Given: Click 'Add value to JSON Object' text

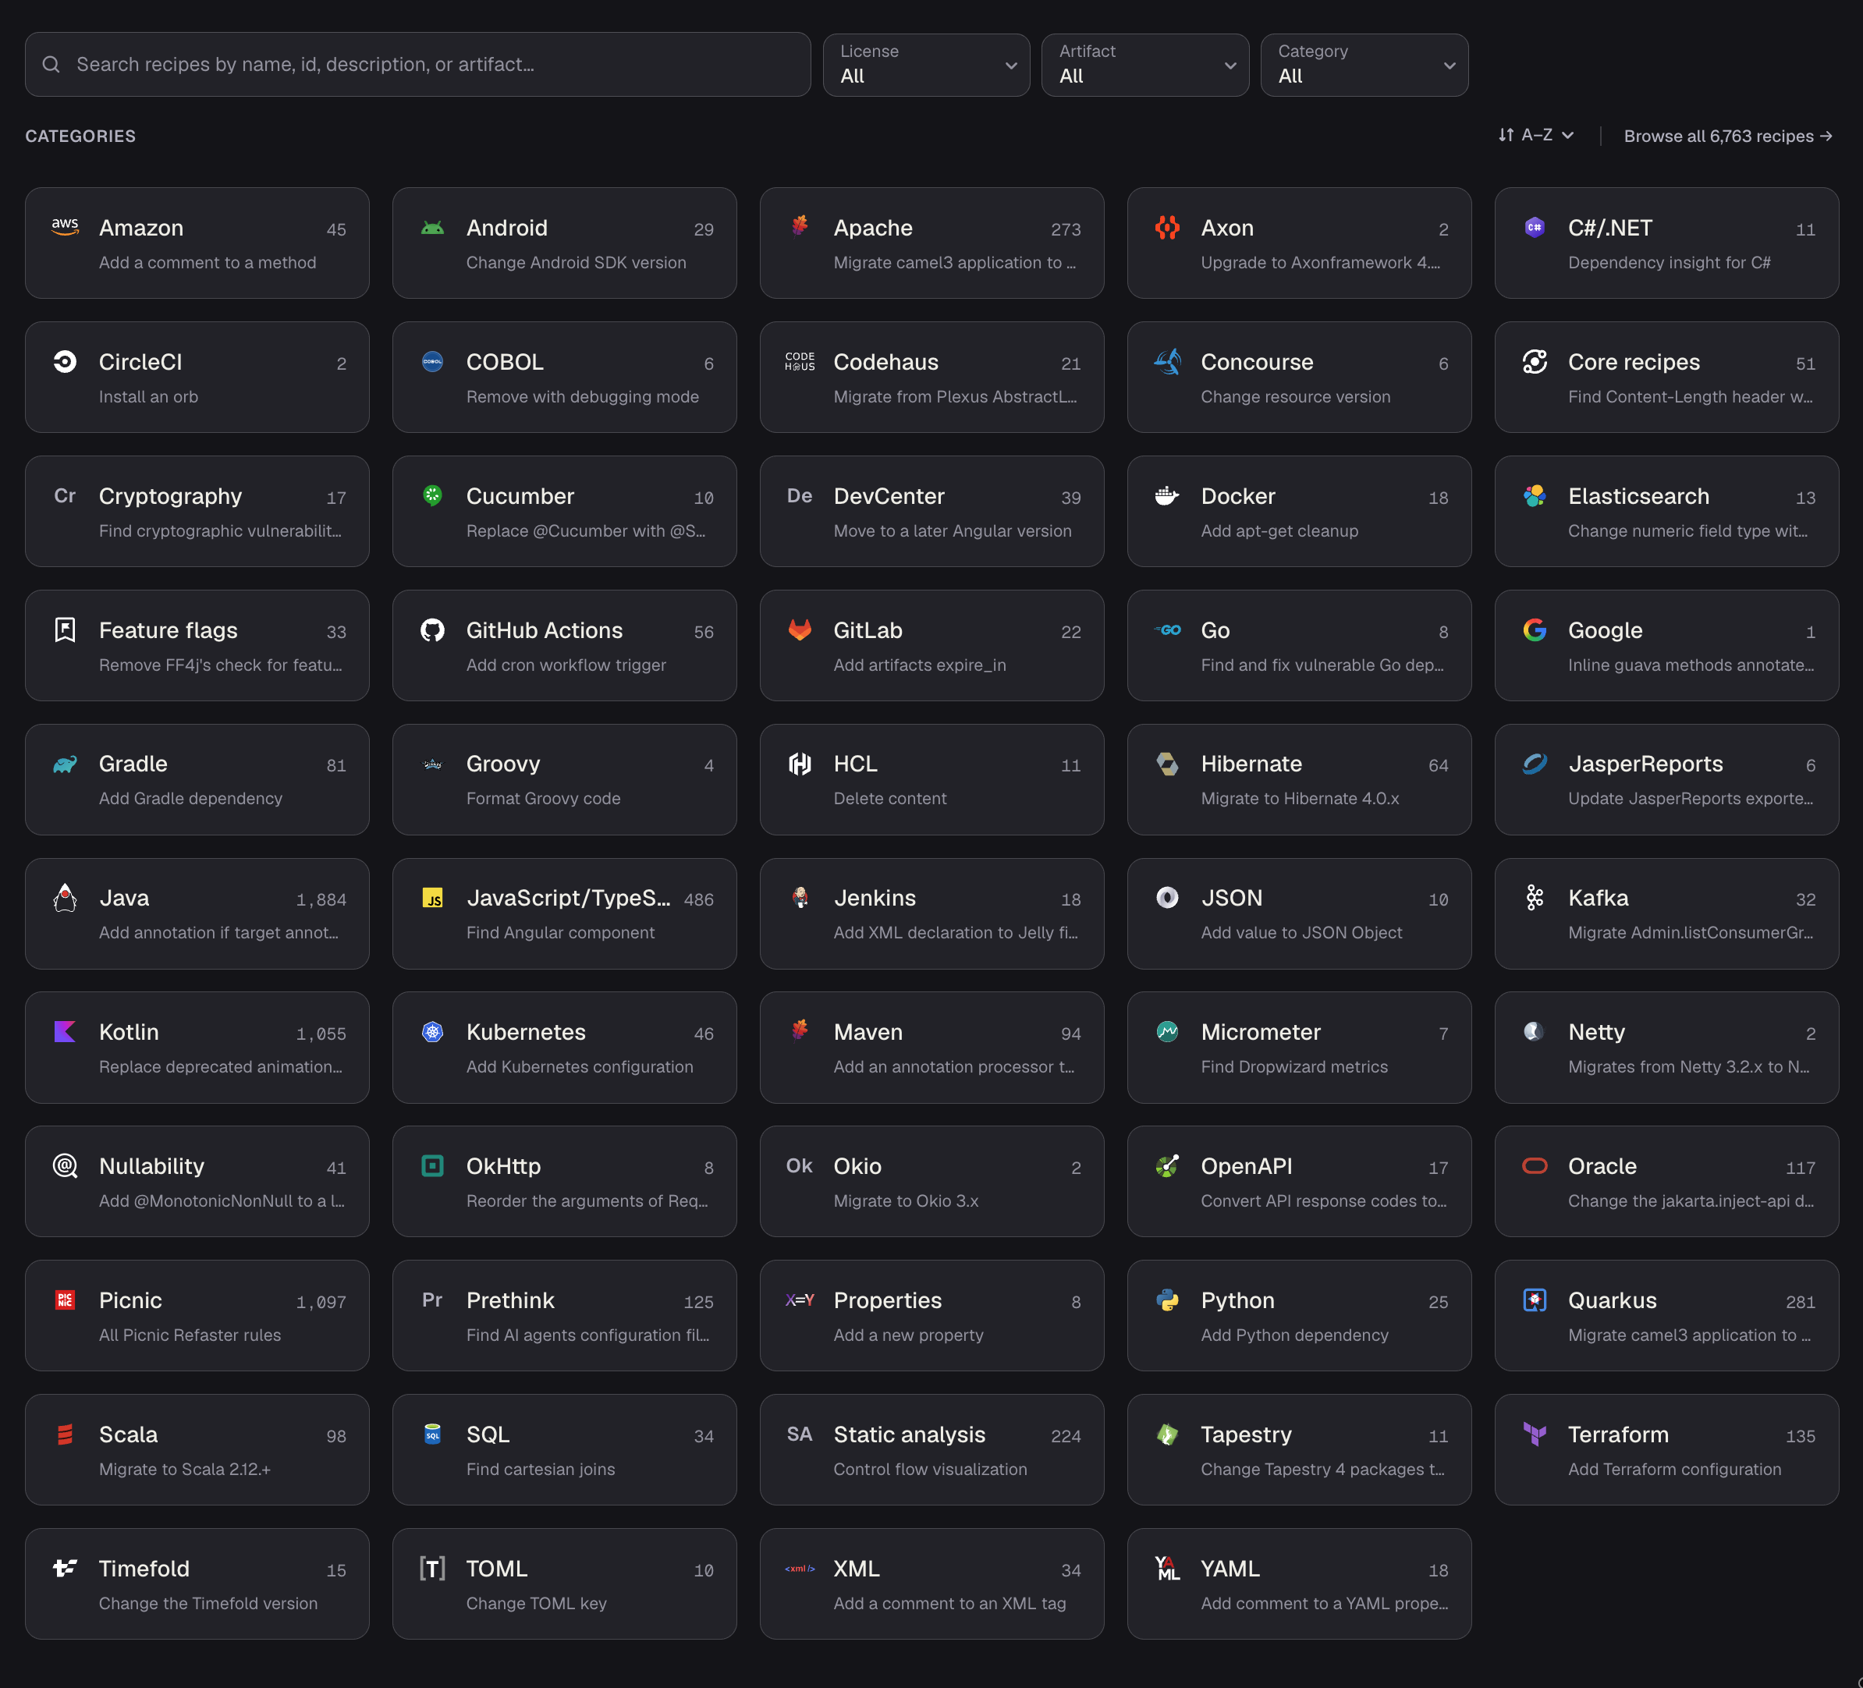Looking at the screenshot, I should point(1301,932).
